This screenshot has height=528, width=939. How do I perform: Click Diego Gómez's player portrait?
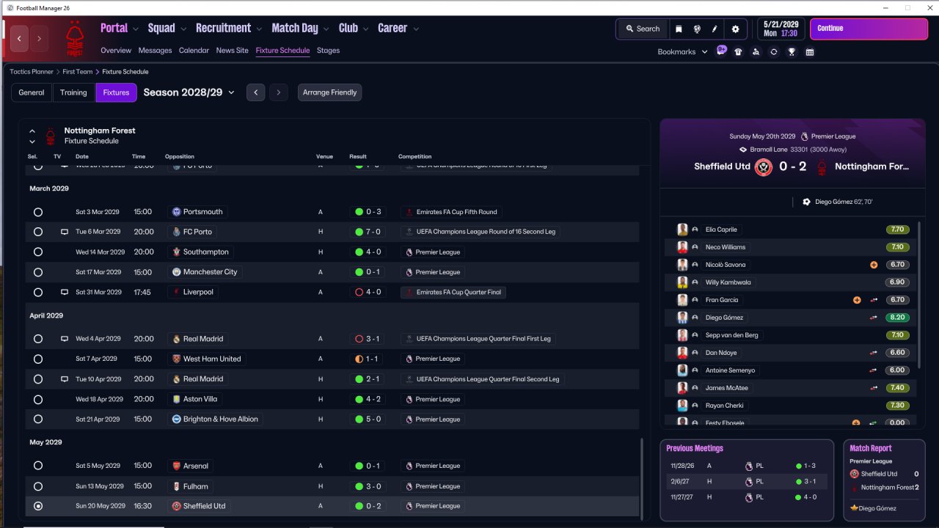pyautogui.click(x=682, y=318)
